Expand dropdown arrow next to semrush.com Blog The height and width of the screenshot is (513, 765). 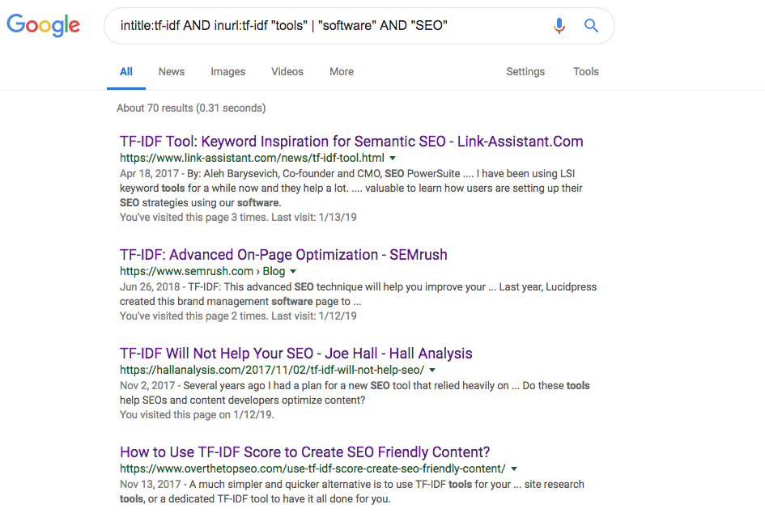(293, 272)
